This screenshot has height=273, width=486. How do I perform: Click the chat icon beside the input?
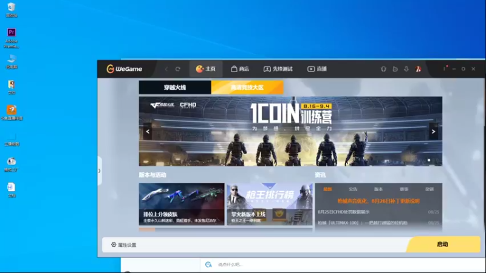coord(208,265)
